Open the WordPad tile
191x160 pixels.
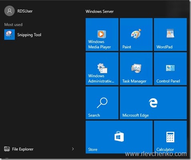tap(170, 34)
